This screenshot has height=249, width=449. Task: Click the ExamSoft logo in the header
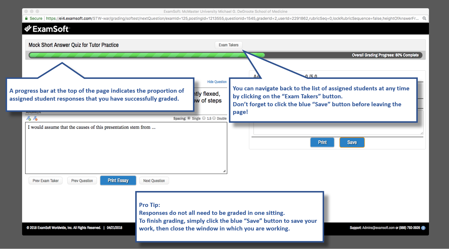47,29
